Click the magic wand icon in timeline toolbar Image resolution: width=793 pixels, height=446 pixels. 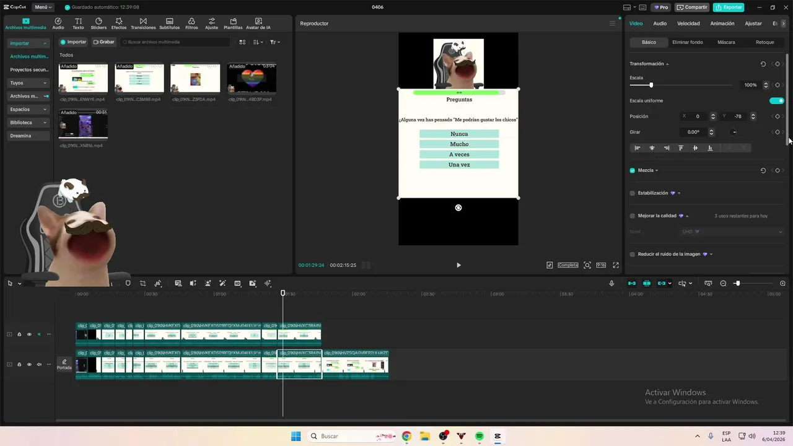point(222,283)
